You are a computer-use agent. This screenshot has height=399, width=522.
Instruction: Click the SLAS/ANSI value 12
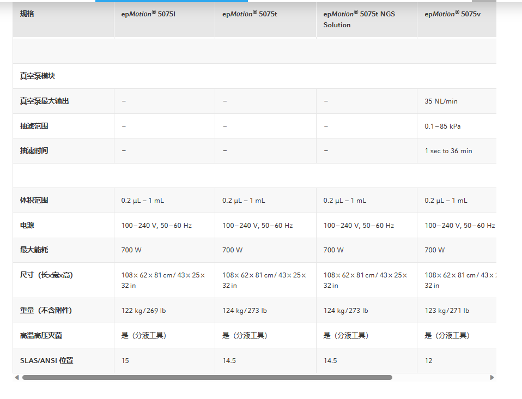(428, 361)
